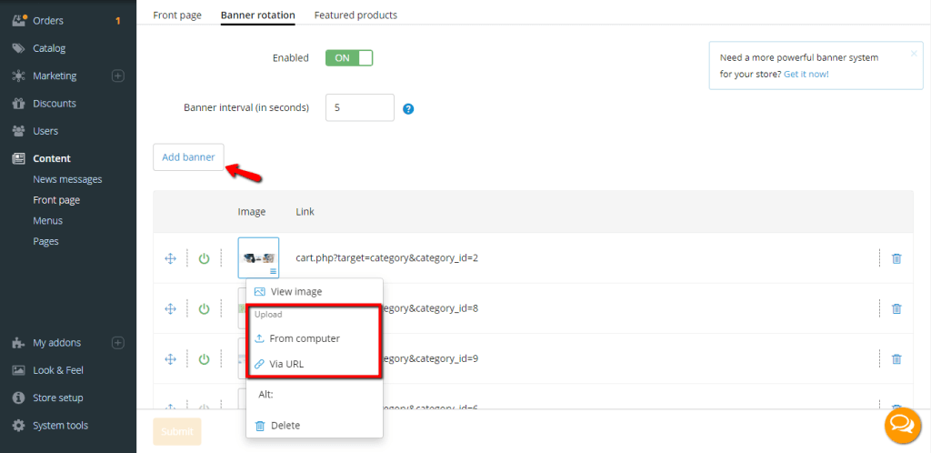Viewport: 931px width, 453px height.
Task: Switch to the Featured products tab
Action: [x=355, y=15]
